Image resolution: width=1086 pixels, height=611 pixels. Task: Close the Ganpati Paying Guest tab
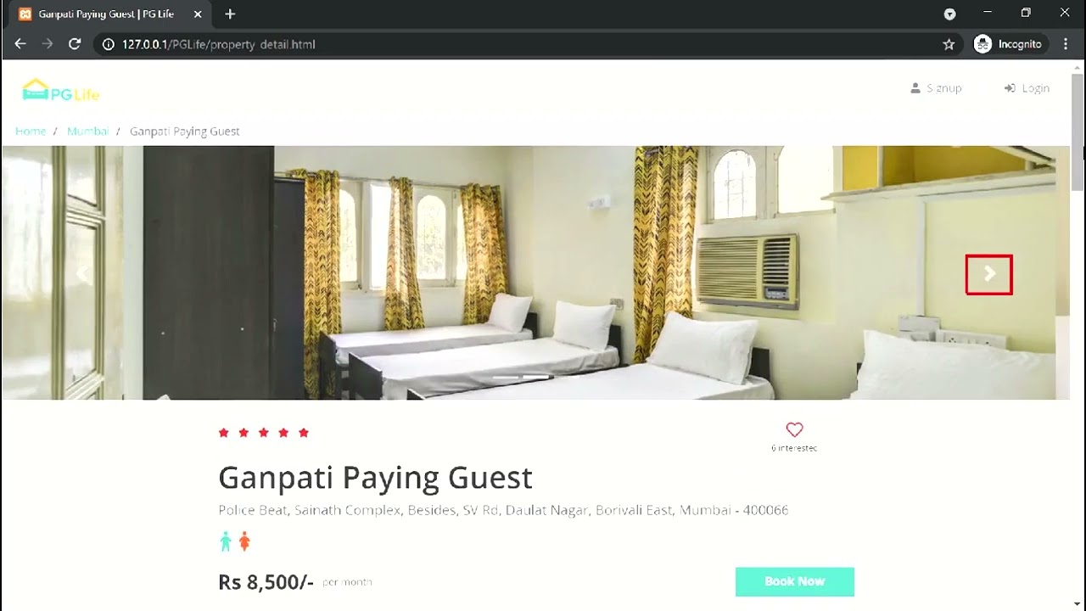[x=198, y=14]
